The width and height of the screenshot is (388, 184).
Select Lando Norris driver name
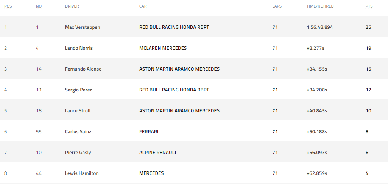(x=79, y=48)
